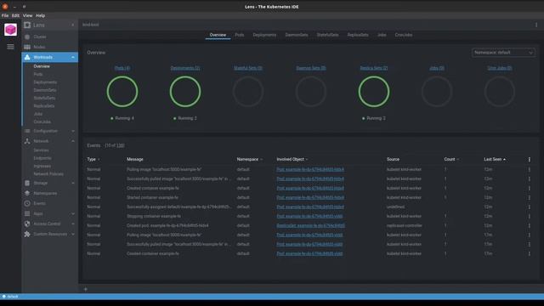This screenshot has width=544, height=306.
Task: Expand the Configuration section
Action: [73, 131]
